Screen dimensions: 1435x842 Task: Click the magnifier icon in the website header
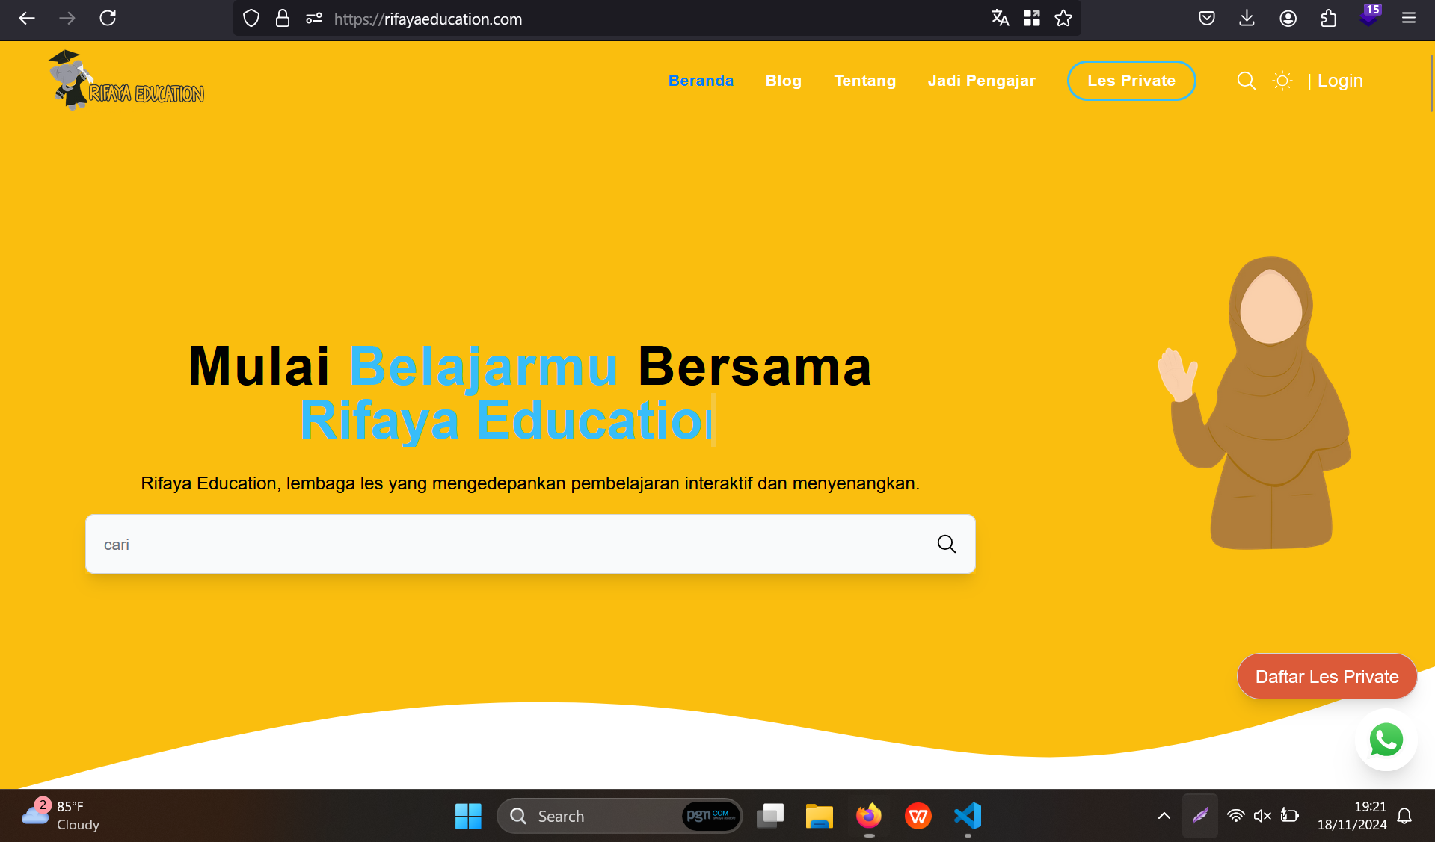(1246, 81)
